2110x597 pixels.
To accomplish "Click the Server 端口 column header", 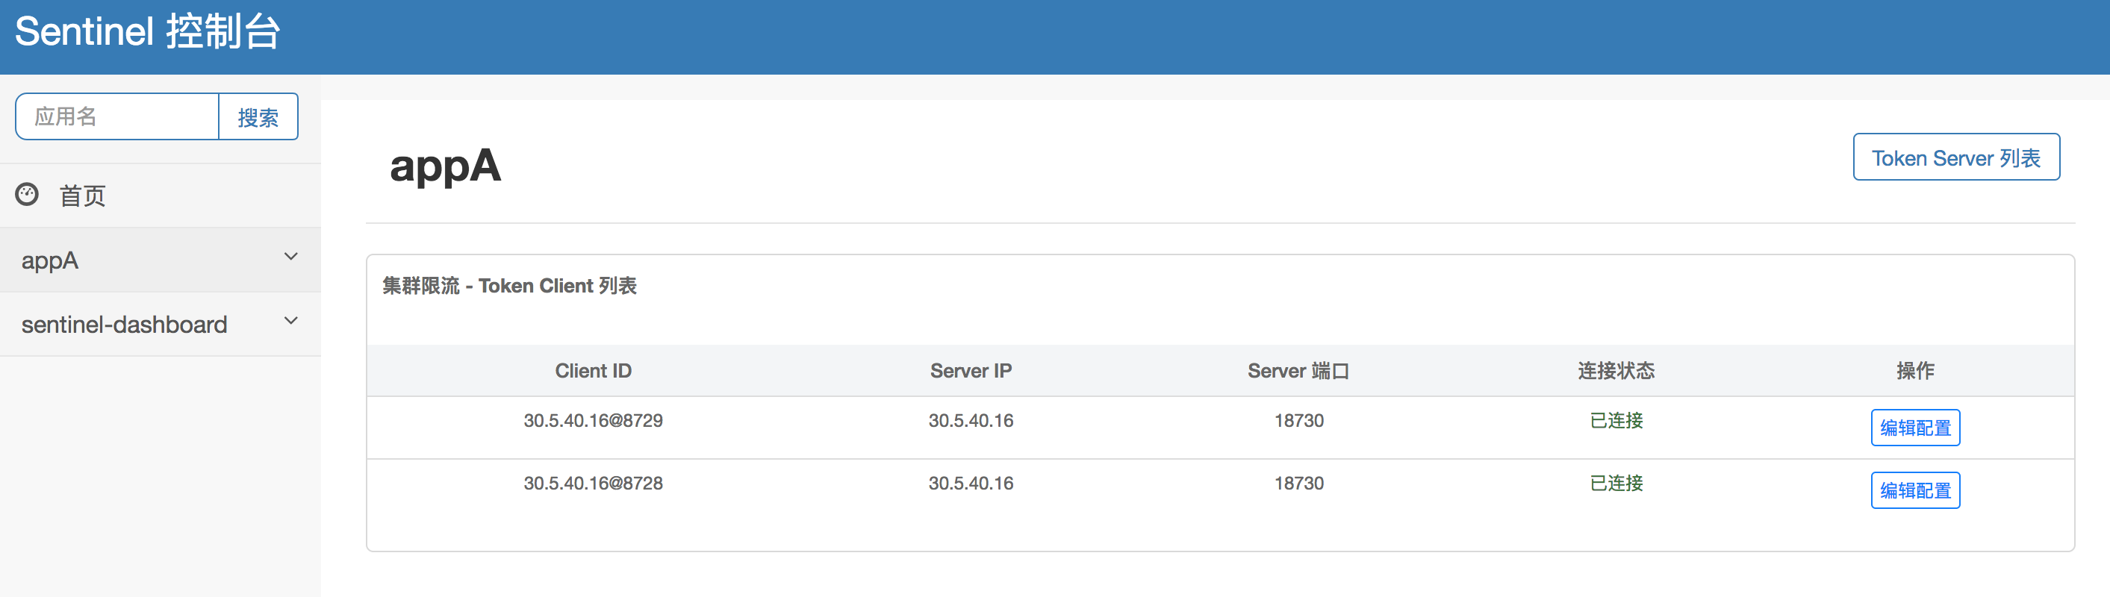I will click(x=1298, y=371).
